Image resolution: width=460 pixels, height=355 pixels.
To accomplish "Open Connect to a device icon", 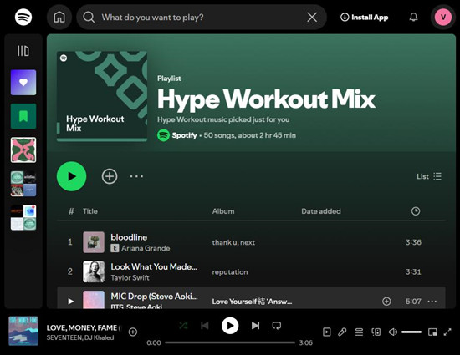I will click(x=376, y=332).
